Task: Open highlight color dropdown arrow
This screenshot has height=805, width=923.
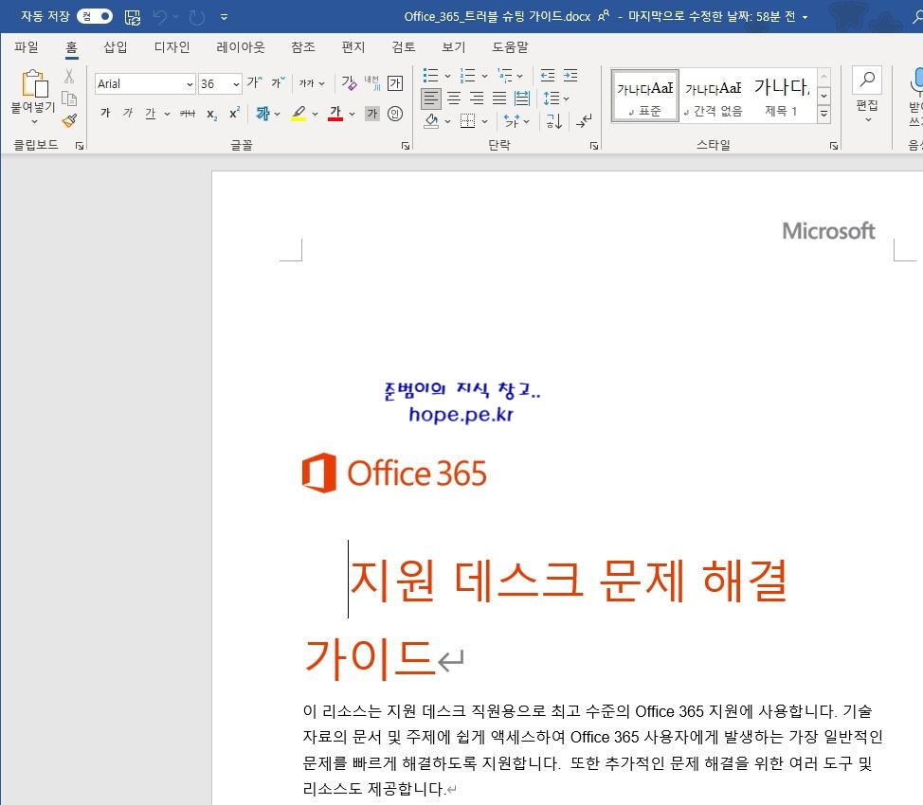Action: 315,115
